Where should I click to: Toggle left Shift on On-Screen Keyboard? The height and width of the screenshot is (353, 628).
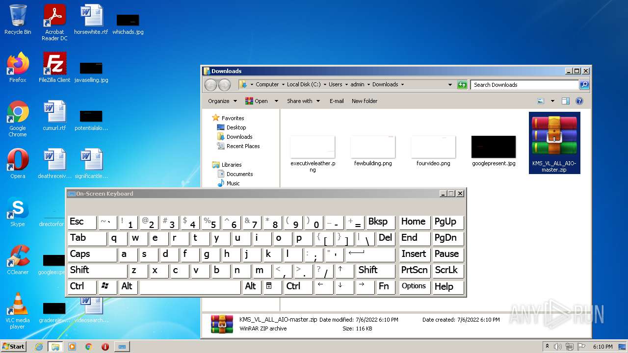click(97, 271)
